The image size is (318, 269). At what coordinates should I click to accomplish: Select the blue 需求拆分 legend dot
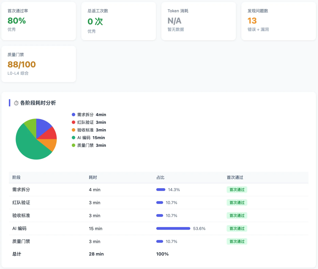73,115
